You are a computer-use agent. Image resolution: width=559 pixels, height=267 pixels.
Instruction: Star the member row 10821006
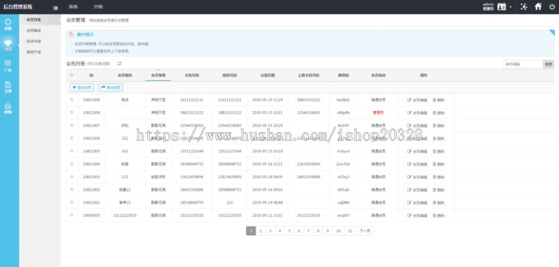click(x=71, y=138)
